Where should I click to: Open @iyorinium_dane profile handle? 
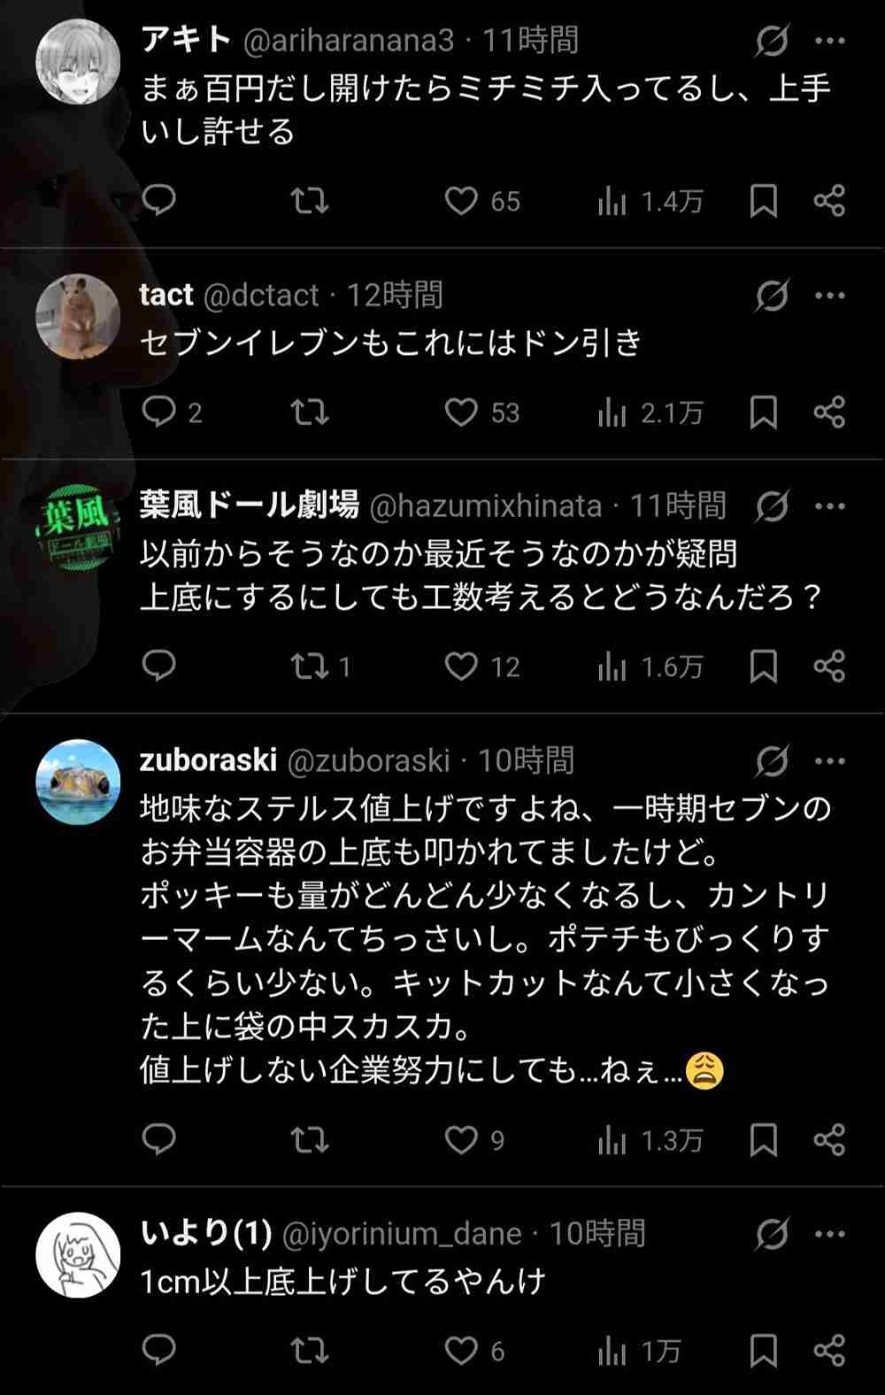click(402, 1234)
